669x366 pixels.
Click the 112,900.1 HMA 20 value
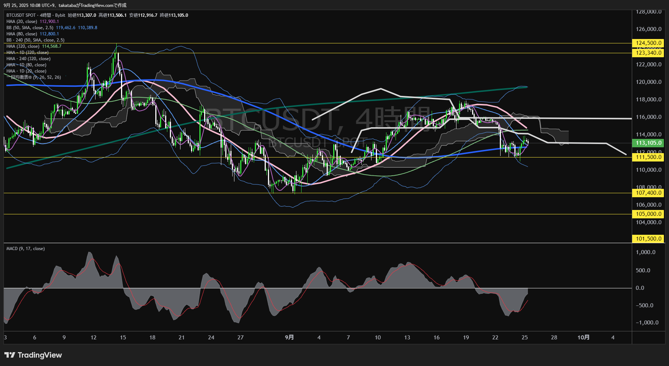coord(49,22)
